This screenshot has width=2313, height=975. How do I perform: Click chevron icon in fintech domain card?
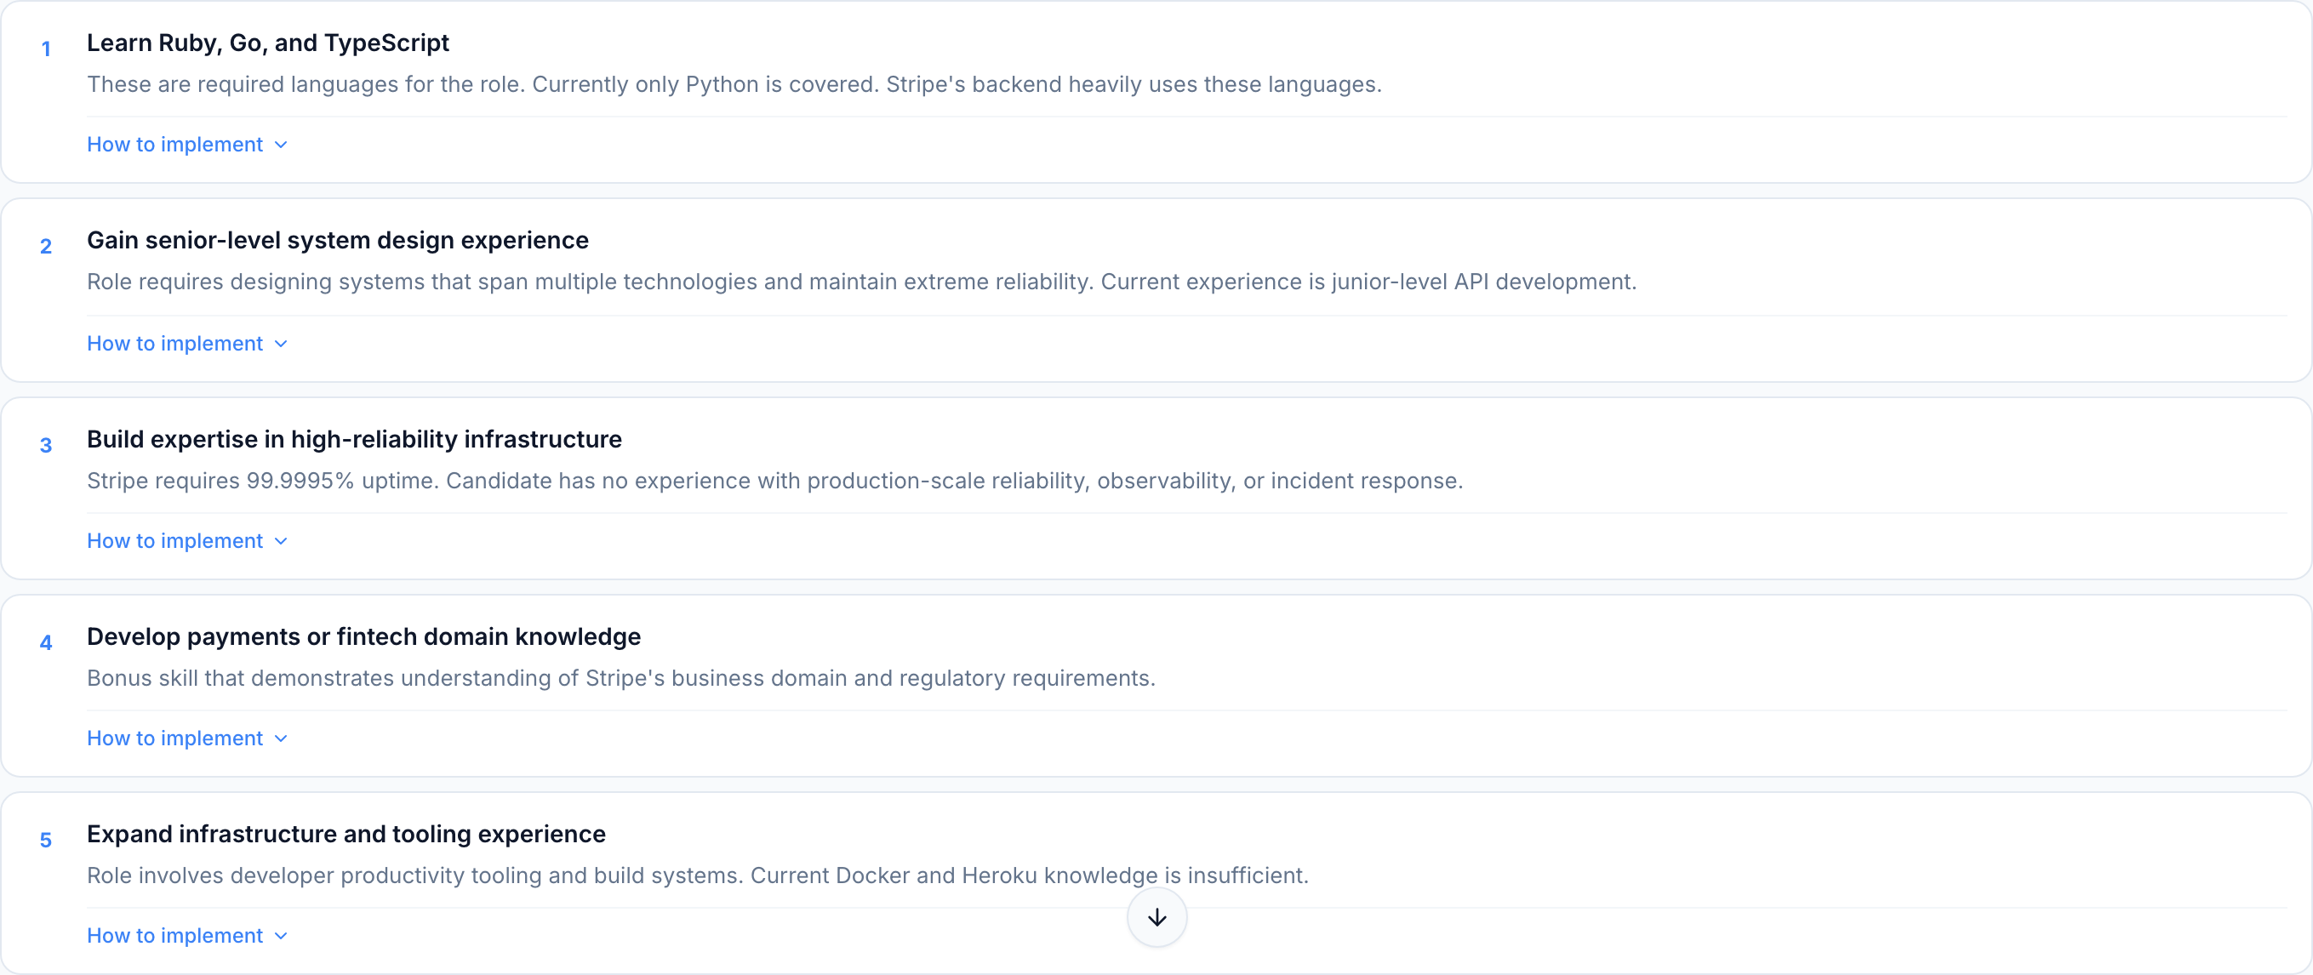(x=281, y=738)
